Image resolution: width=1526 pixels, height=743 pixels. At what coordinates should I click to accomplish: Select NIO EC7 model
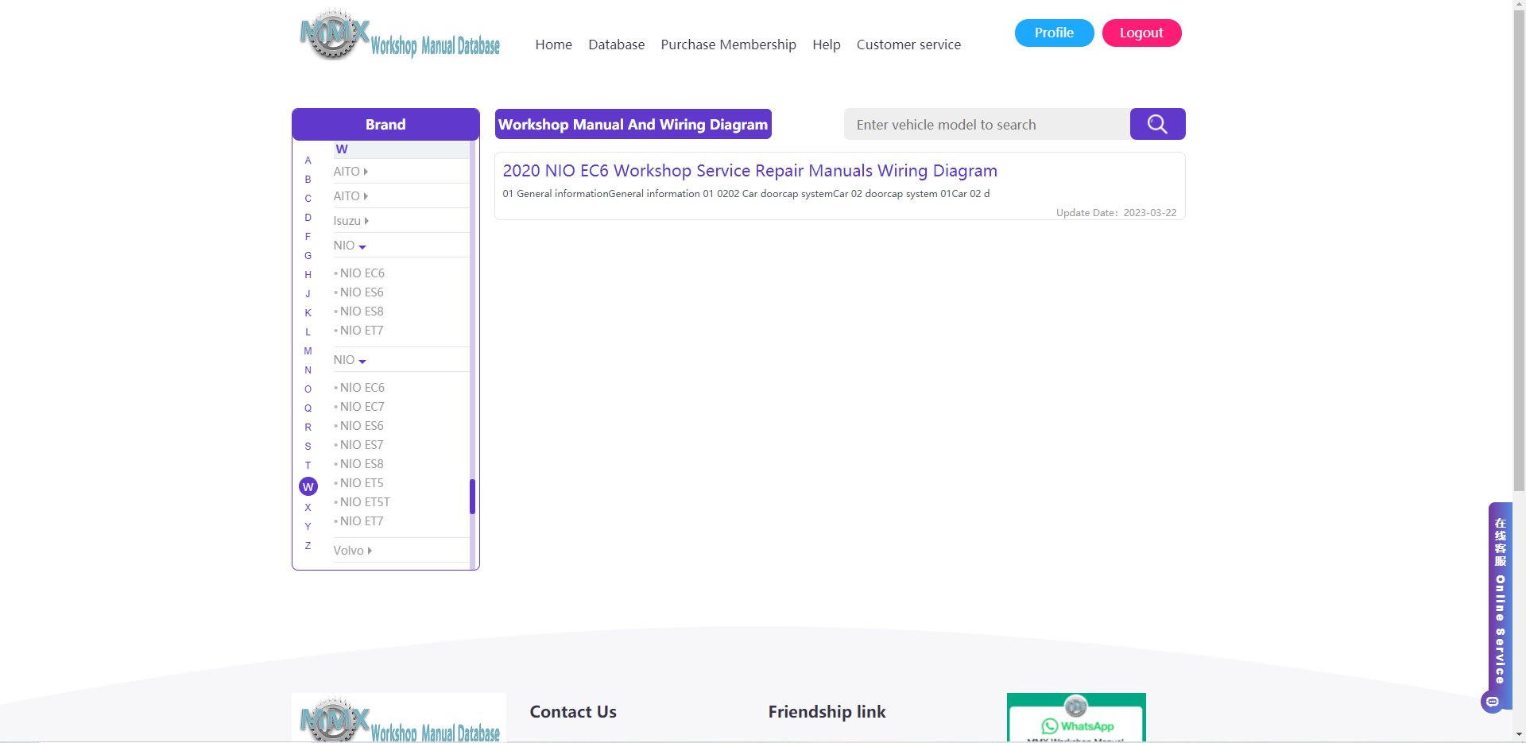tap(362, 407)
